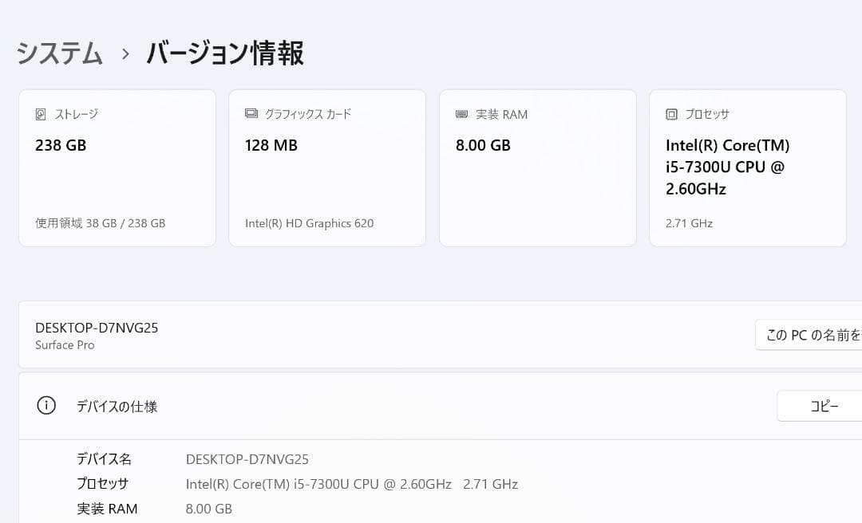862x523 pixels.
Task: Click the 使用領域 38 GB / 238 GB usage text
Action: point(99,223)
